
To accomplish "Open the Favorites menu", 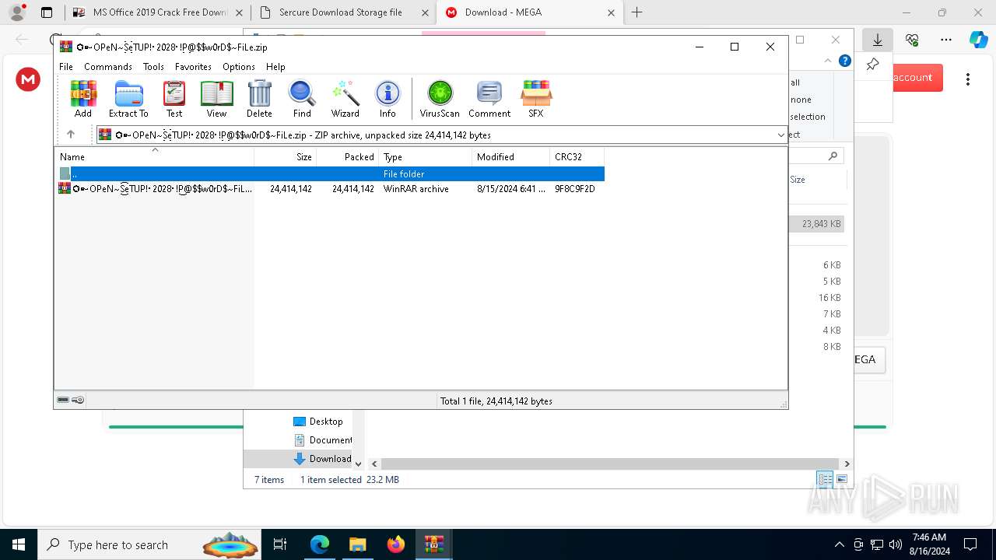I will 193,67.
